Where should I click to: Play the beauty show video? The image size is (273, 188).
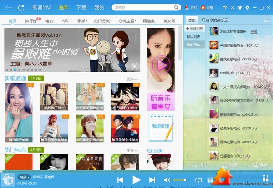point(161,65)
